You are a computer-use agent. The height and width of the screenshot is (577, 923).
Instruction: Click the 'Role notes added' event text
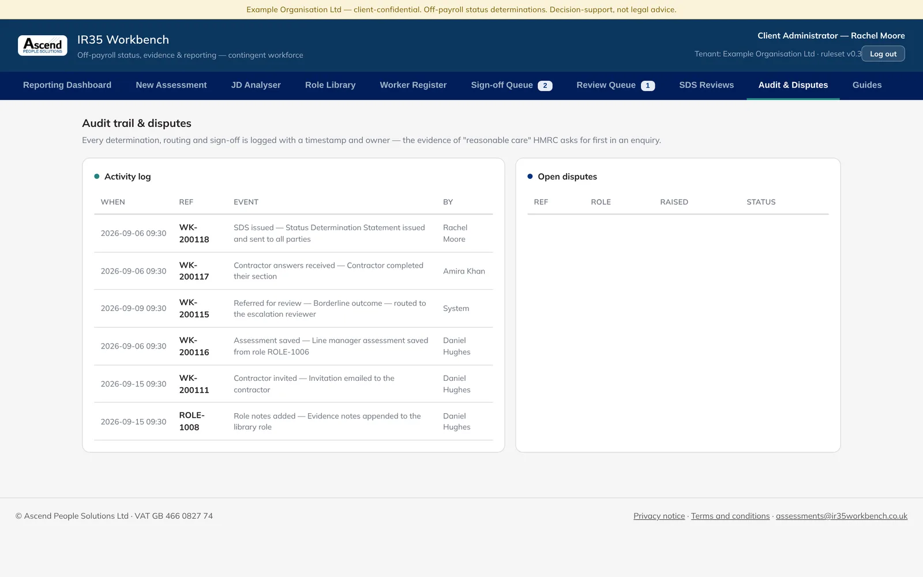click(327, 421)
